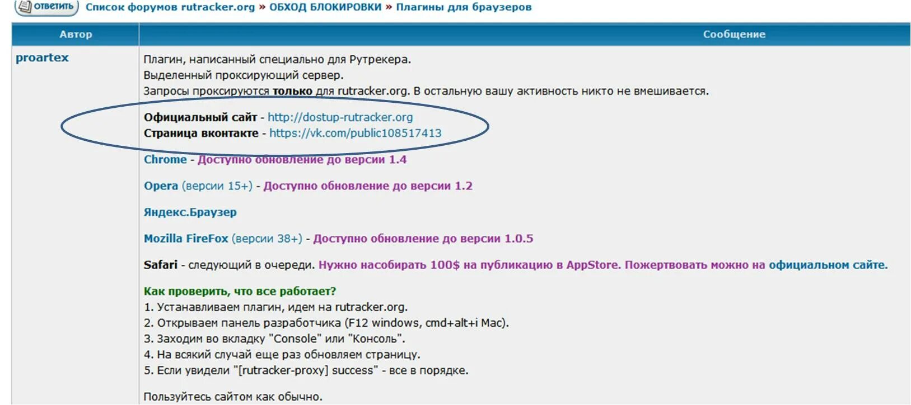Open the 'Mozilla FireFox' plugin link
This screenshot has width=911, height=405.
coord(186,239)
